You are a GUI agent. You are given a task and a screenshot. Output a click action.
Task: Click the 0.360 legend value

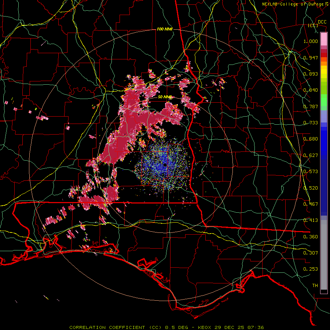(311, 237)
